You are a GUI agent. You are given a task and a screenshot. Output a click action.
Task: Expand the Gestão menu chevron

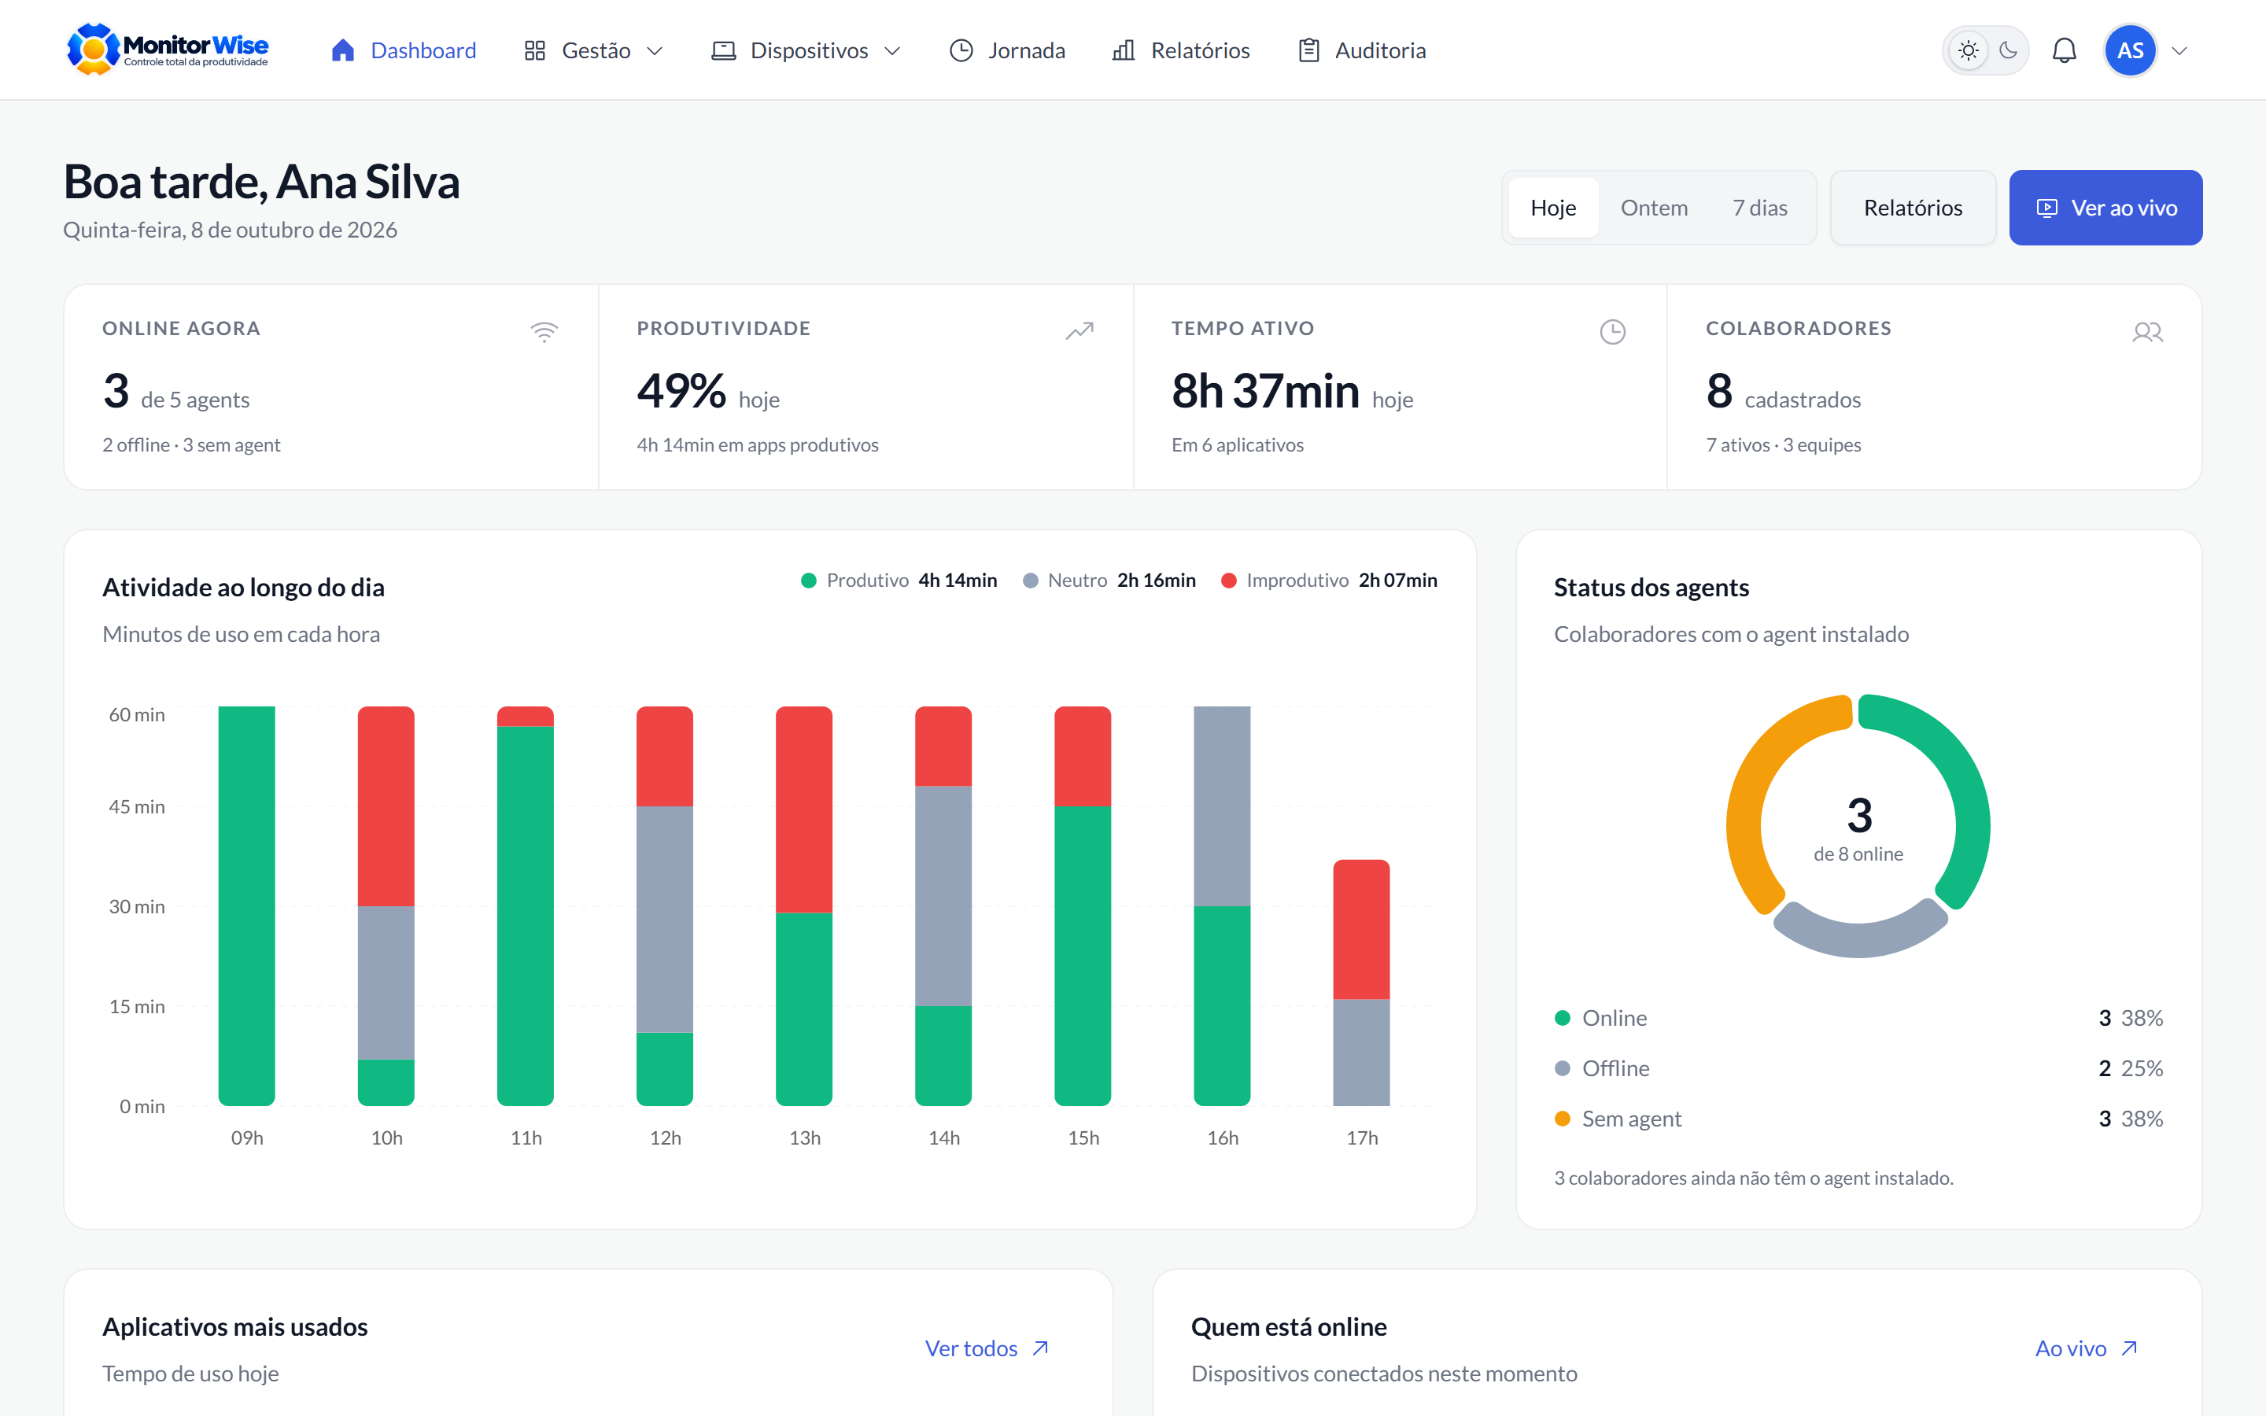pos(655,50)
